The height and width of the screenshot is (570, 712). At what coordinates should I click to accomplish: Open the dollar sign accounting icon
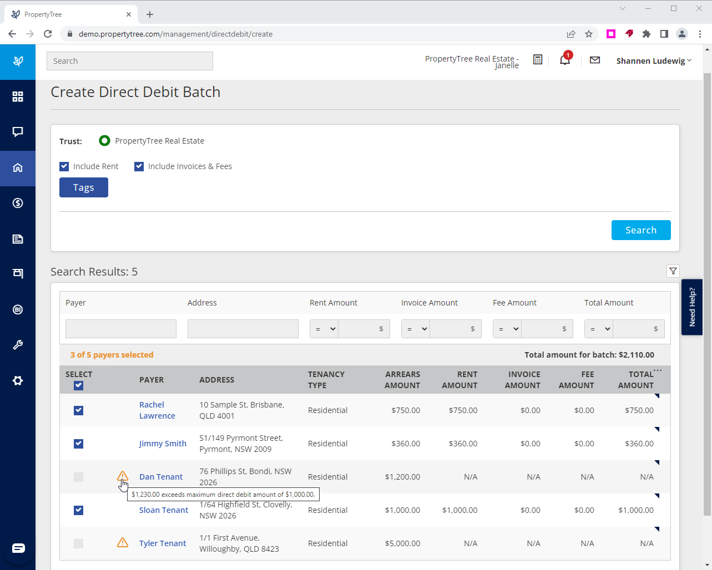click(18, 203)
